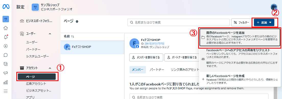
Task: Open 広告アカウント in the sidebar
Action: 36,83
